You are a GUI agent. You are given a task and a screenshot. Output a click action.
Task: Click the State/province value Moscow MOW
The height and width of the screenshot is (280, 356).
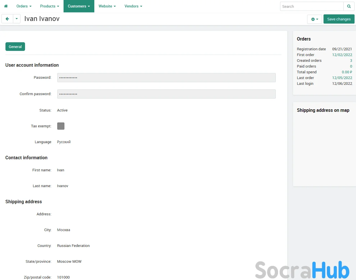click(x=69, y=261)
